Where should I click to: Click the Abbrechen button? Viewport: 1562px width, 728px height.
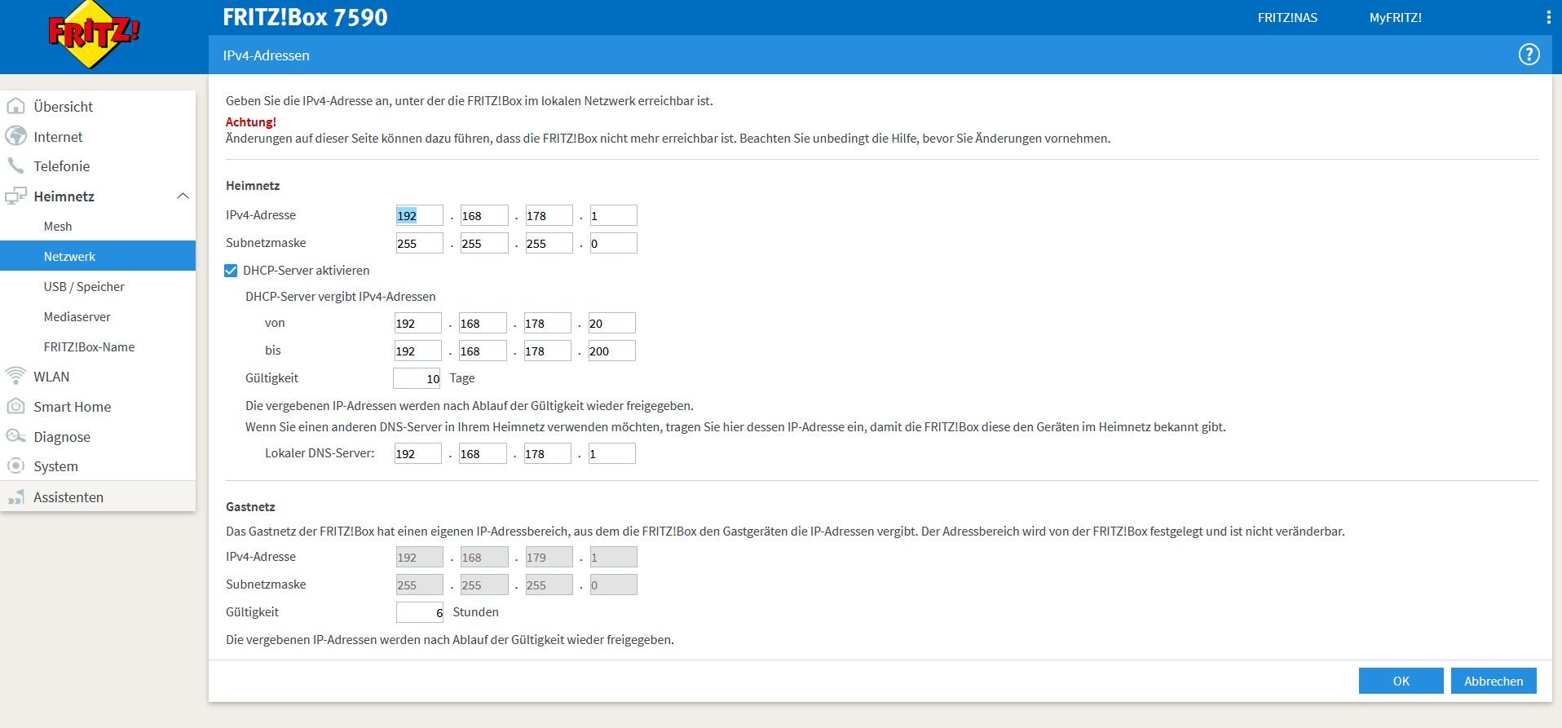pyautogui.click(x=1494, y=681)
